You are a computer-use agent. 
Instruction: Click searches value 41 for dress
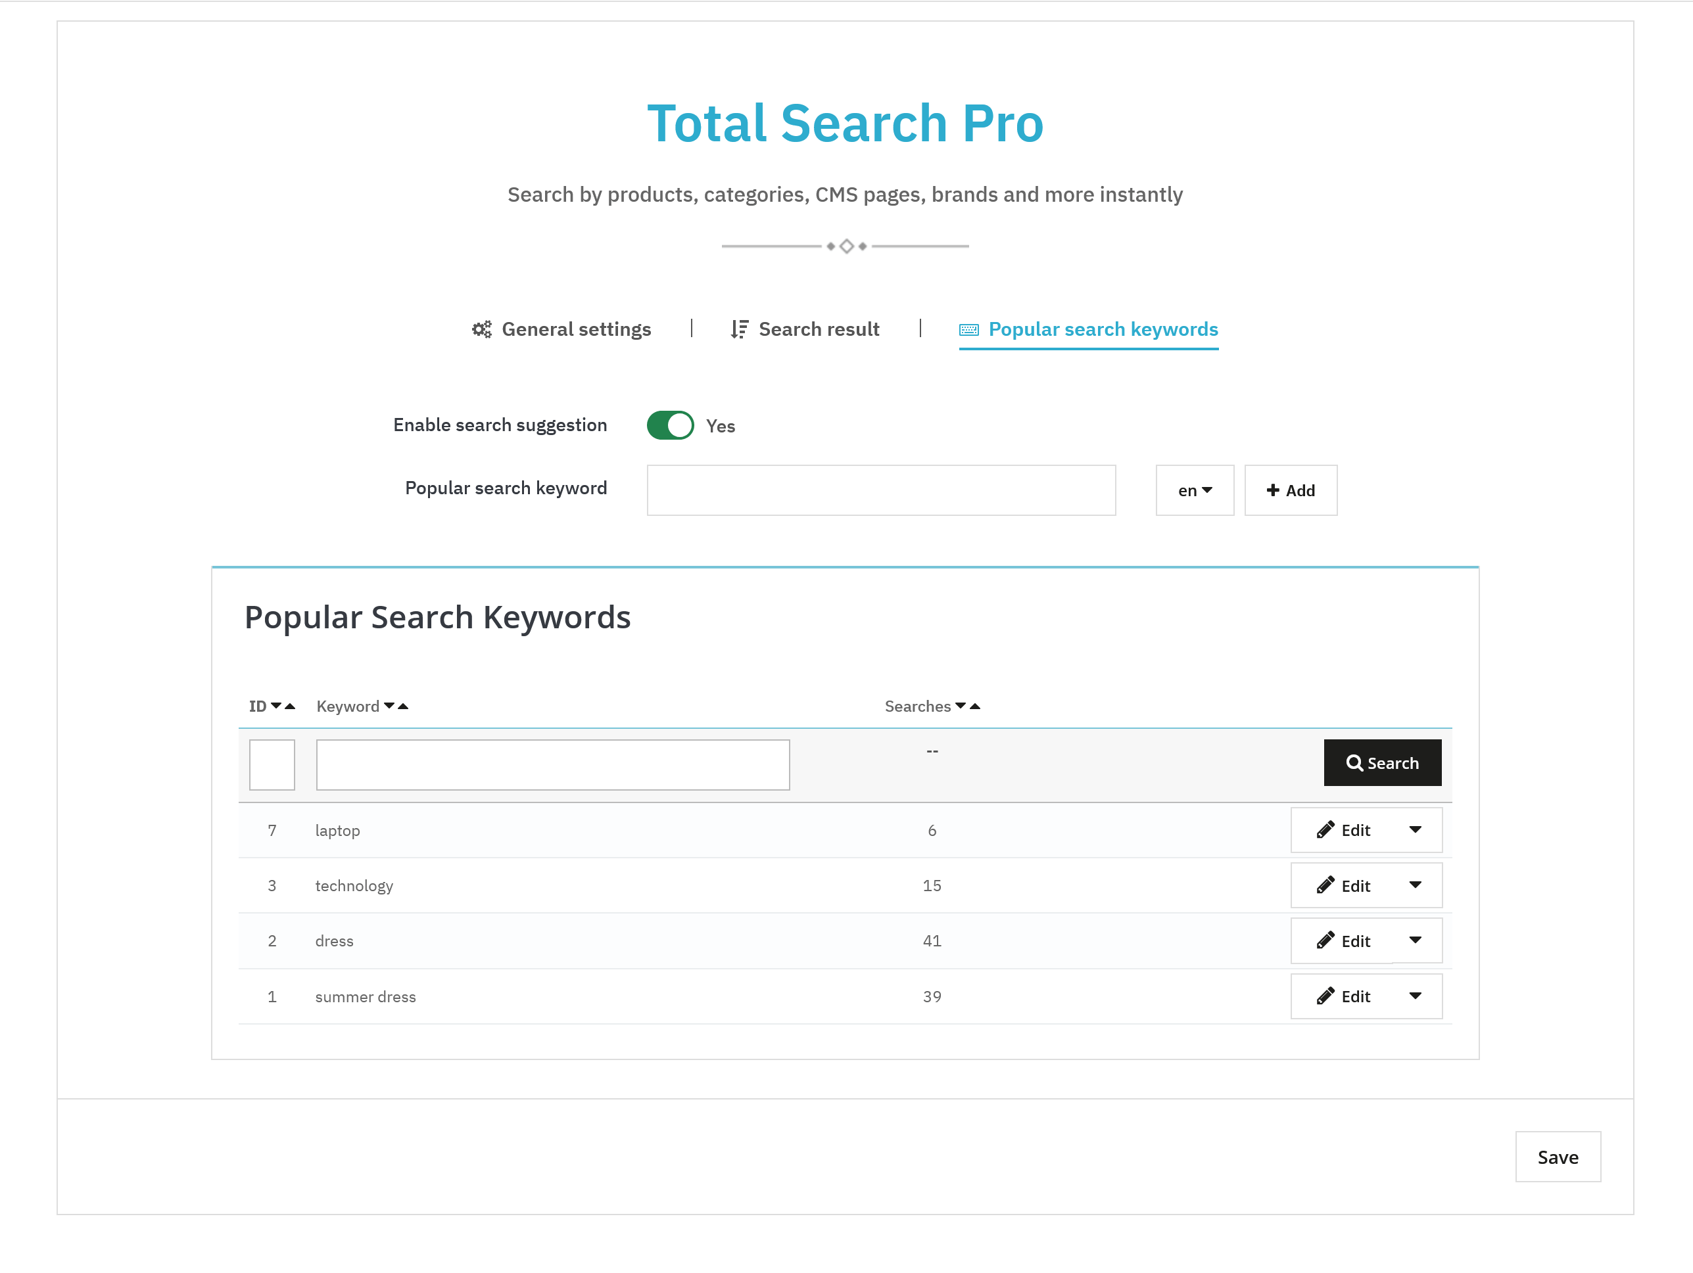pos(932,941)
